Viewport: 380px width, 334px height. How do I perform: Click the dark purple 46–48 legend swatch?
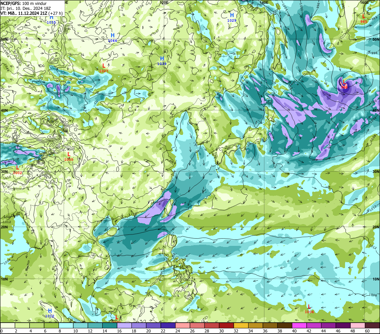(343, 325)
